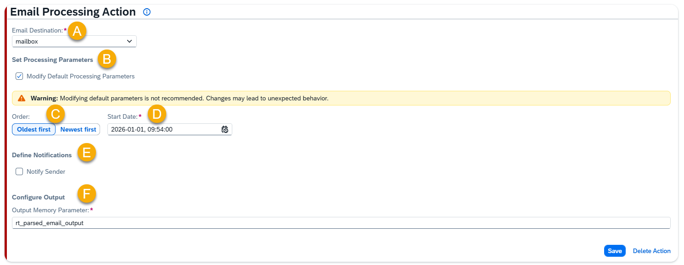Click the orange warning triangle icon

click(x=22, y=98)
